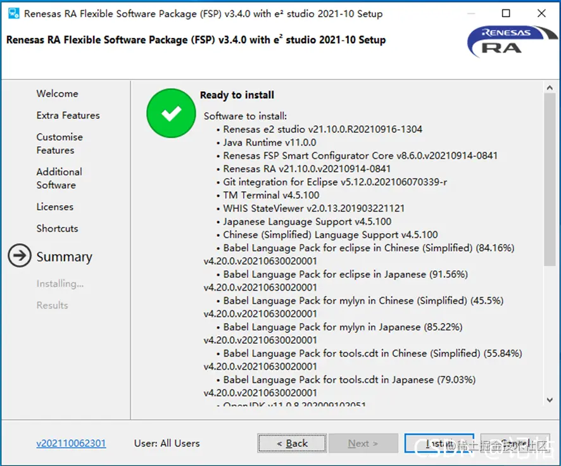Start installation with the Install button
Viewport: 561px width, 466px height.
point(439,443)
